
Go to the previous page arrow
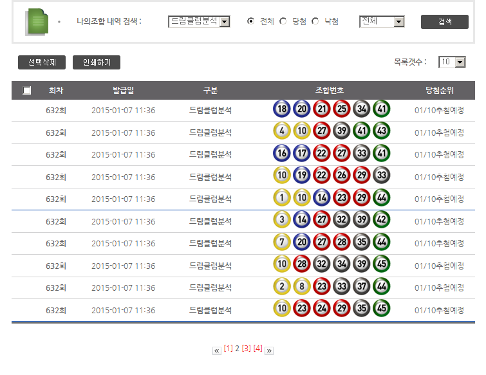[217, 351]
